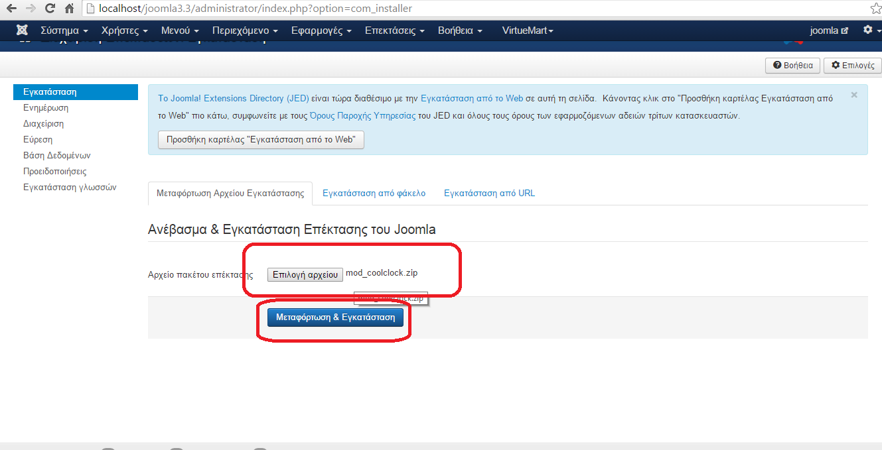Follow the Εγκατάσταση από το Web link in the notice
882x450 pixels.
coord(472,99)
